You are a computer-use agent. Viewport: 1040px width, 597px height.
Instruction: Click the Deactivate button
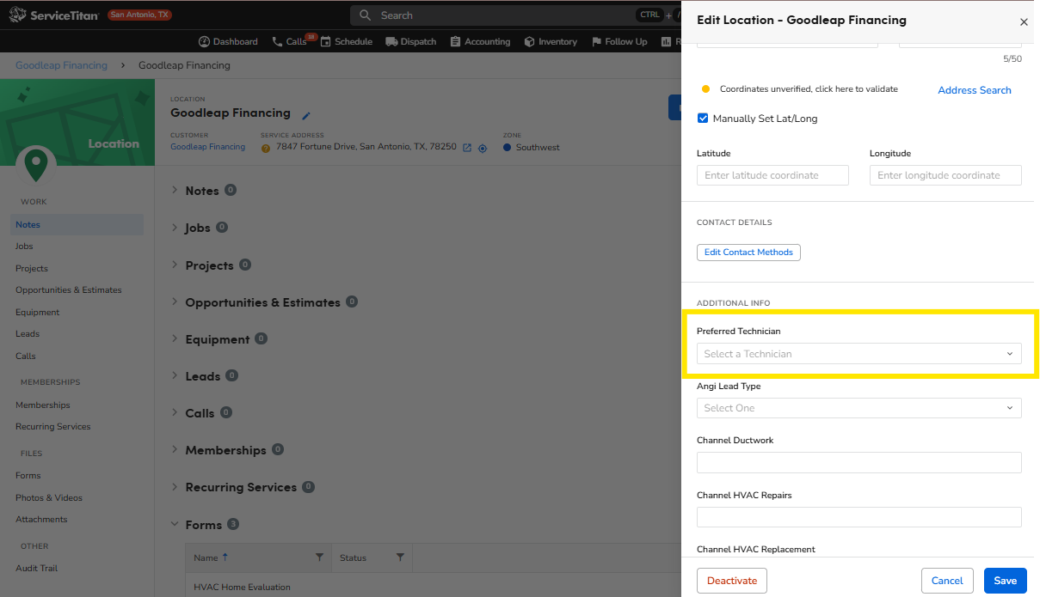point(732,581)
